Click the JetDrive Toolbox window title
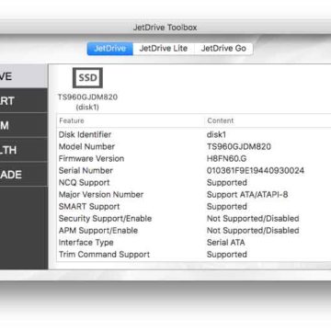This screenshot has width=331, height=331. [x=165, y=28]
